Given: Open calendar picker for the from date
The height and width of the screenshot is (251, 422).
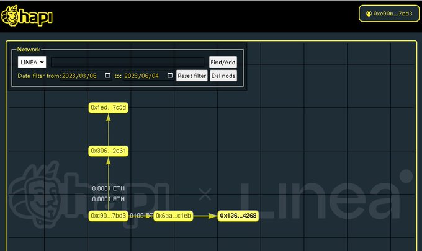Looking at the screenshot, I should [107, 76].
